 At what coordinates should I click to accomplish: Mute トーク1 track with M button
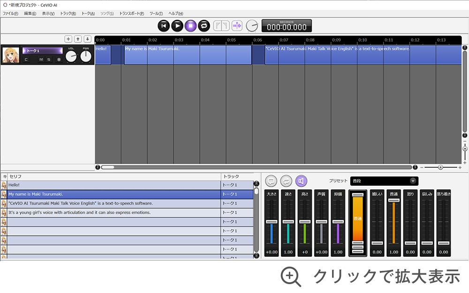coord(41,60)
